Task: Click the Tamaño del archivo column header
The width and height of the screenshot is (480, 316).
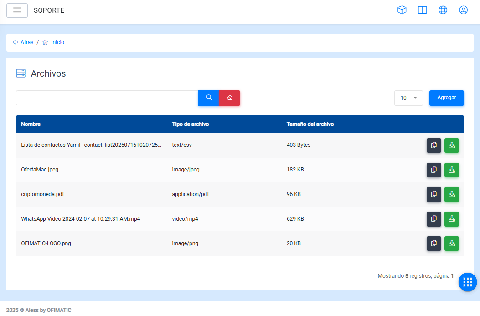Action: [x=310, y=124]
